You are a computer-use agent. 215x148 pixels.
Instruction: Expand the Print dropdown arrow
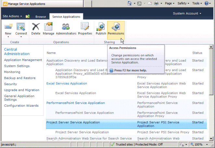click(161, 4)
